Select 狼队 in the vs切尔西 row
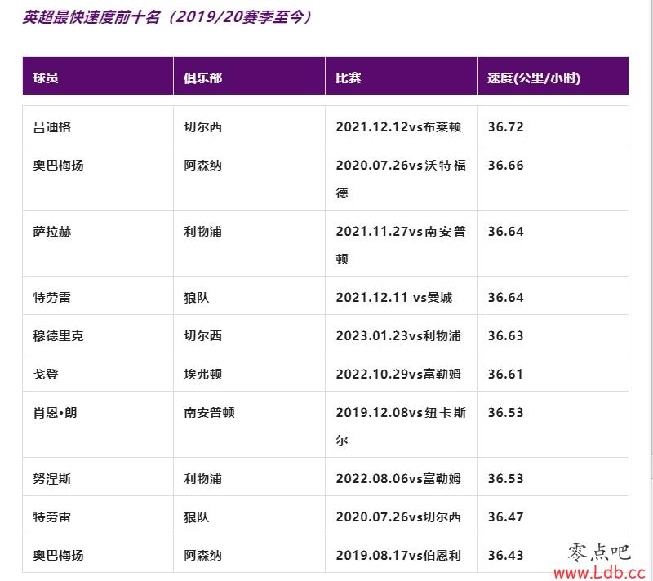 click(197, 517)
